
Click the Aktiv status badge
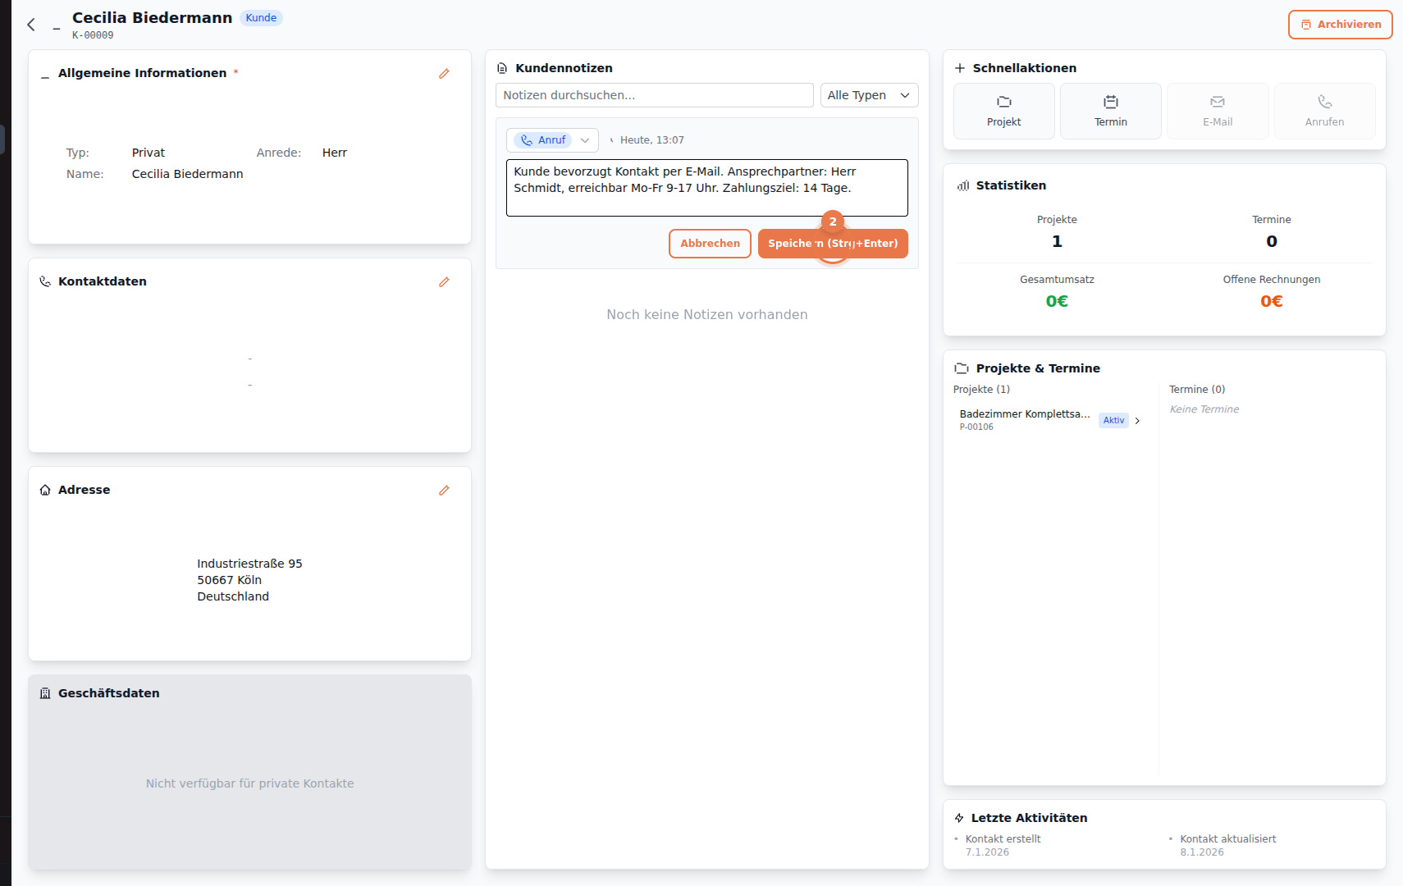(x=1113, y=421)
